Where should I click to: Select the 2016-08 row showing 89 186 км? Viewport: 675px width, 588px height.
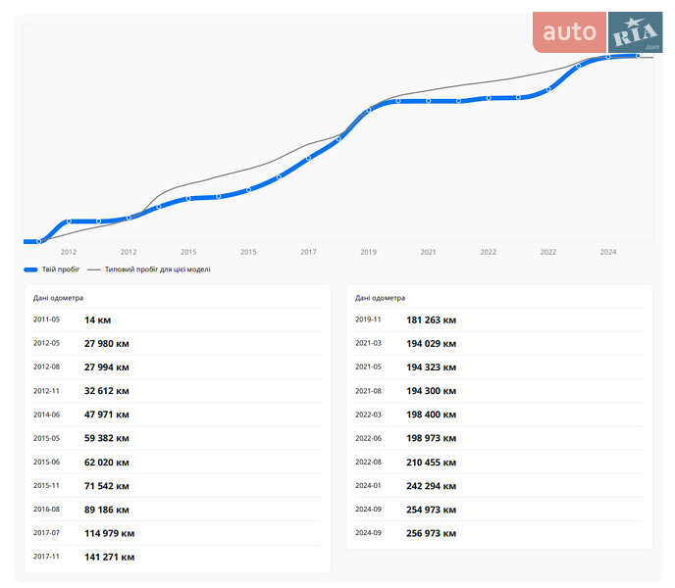[x=177, y=510]
